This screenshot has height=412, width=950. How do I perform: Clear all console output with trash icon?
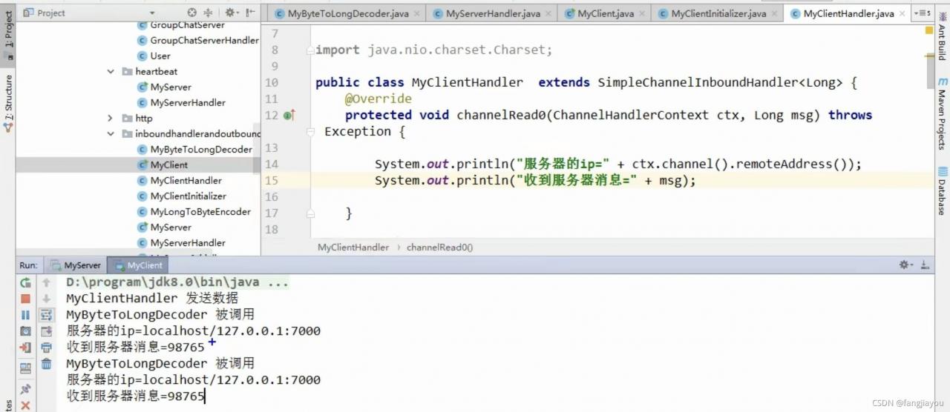point(46,364)
